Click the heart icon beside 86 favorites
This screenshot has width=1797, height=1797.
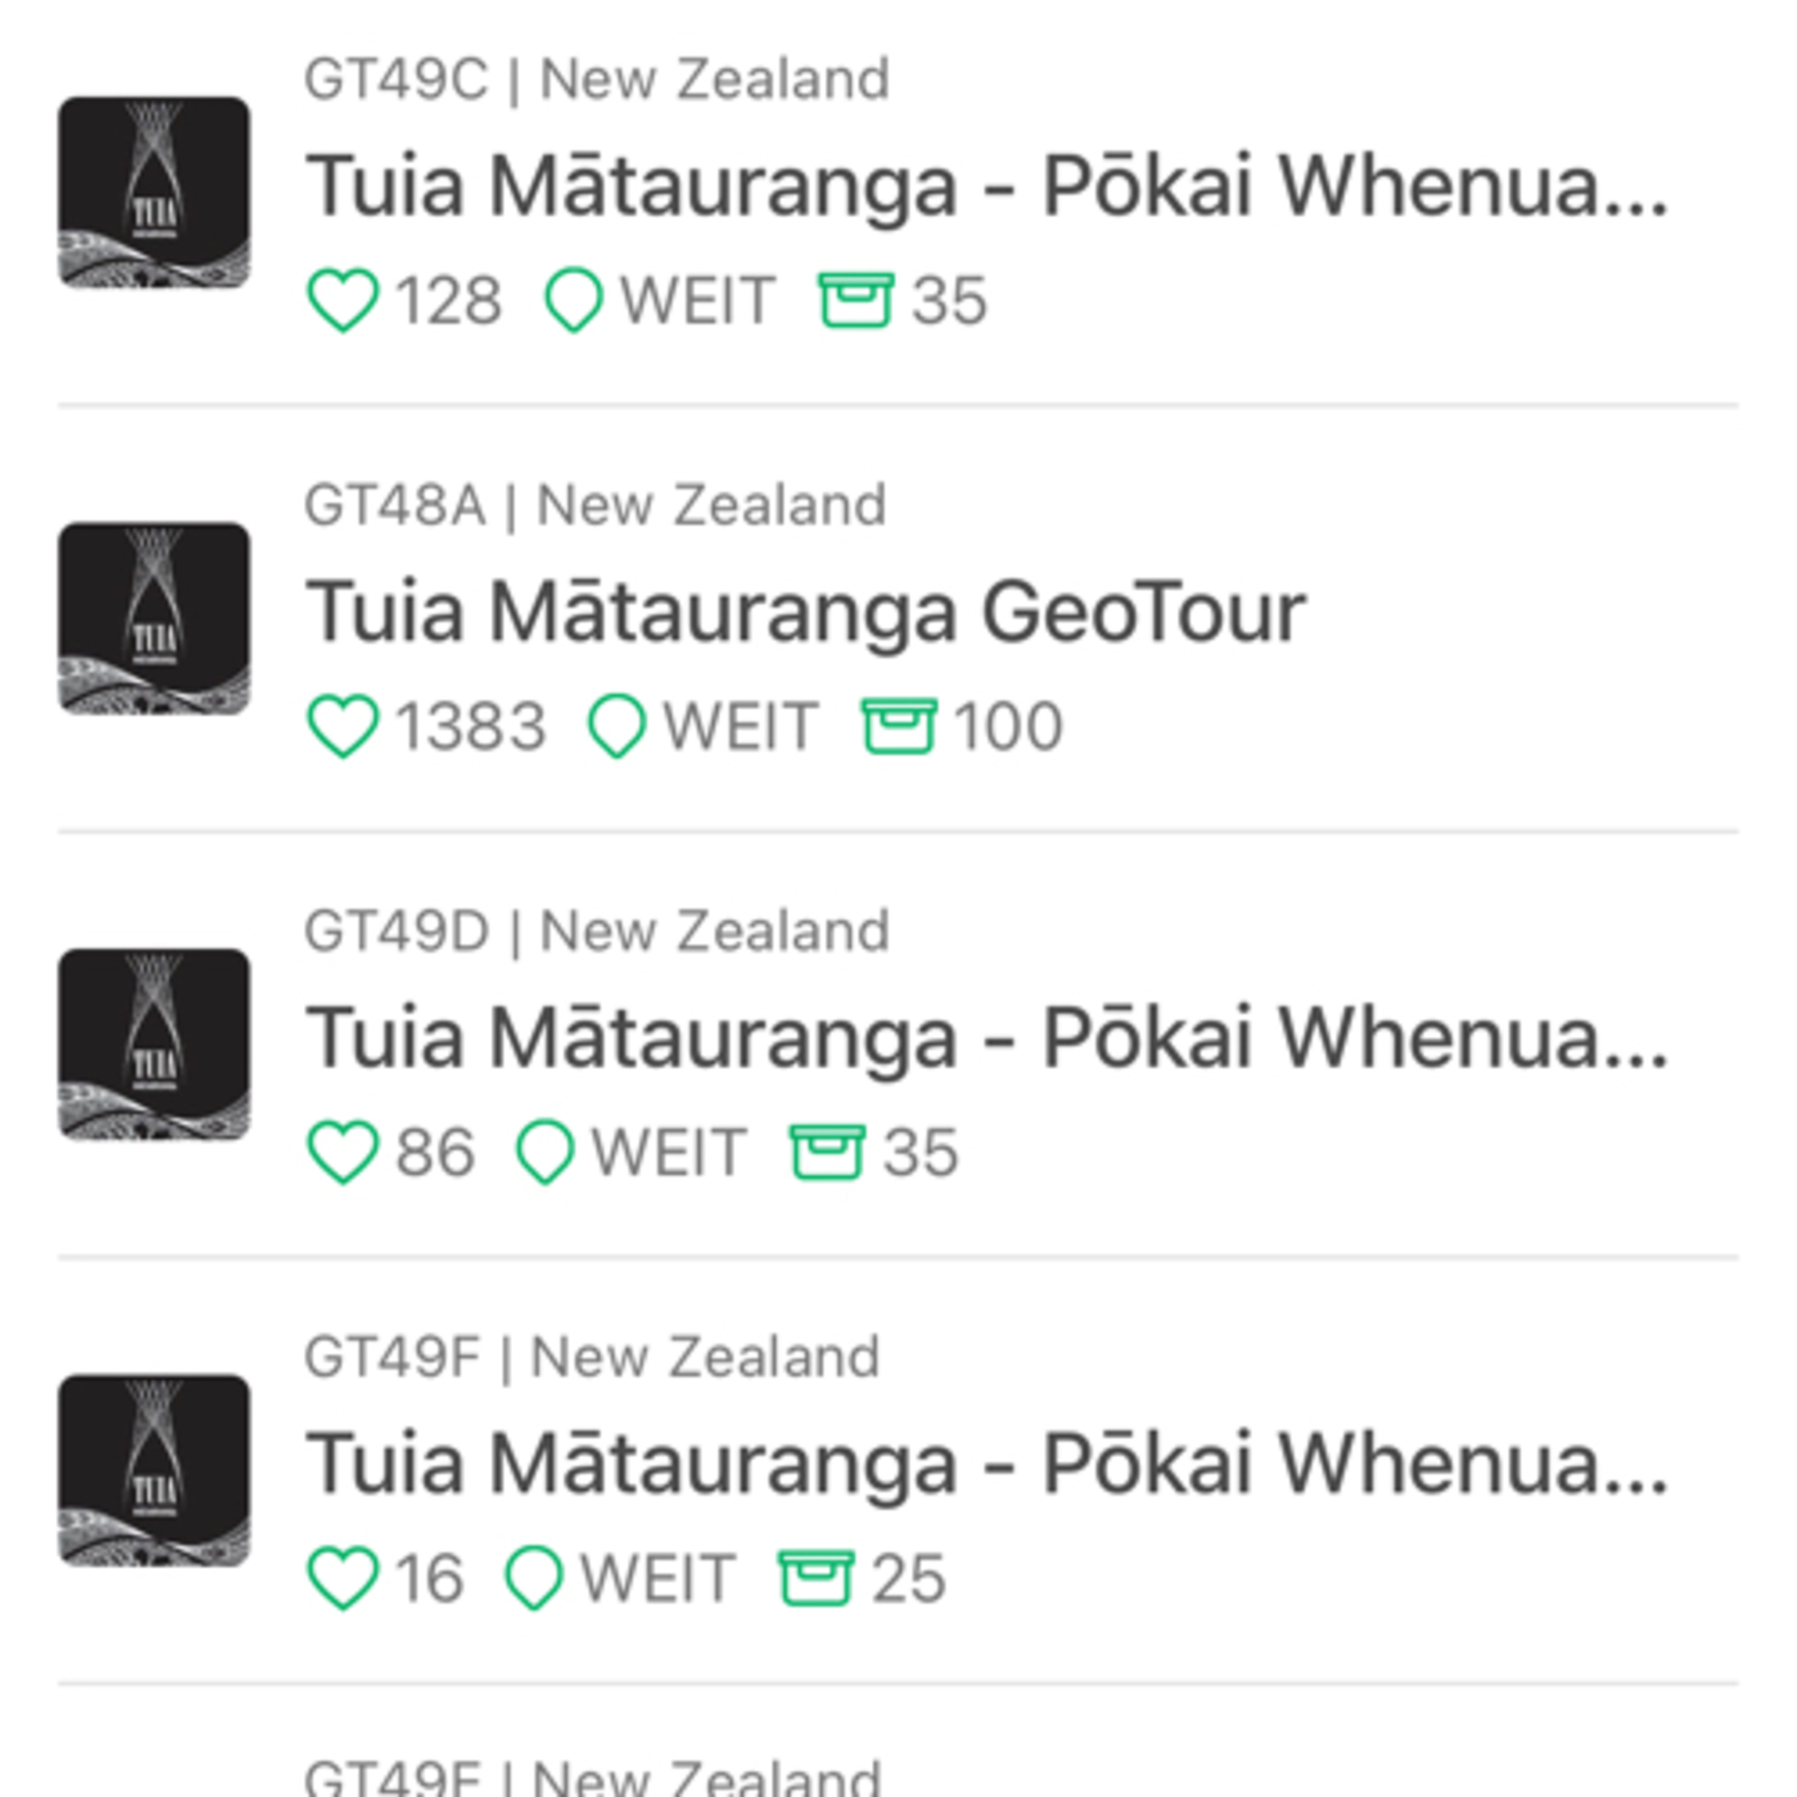click(342, 1151)
